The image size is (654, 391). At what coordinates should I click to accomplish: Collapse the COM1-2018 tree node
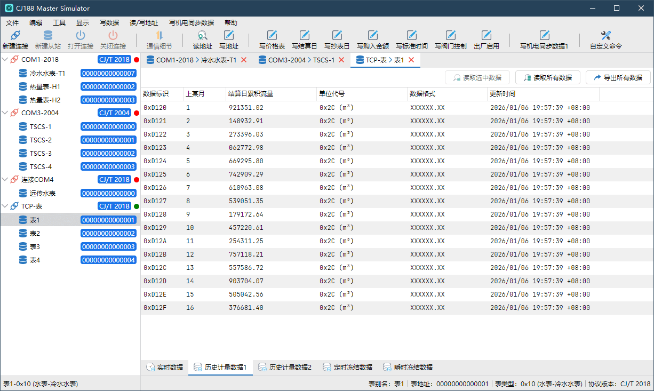coord(5,60)
